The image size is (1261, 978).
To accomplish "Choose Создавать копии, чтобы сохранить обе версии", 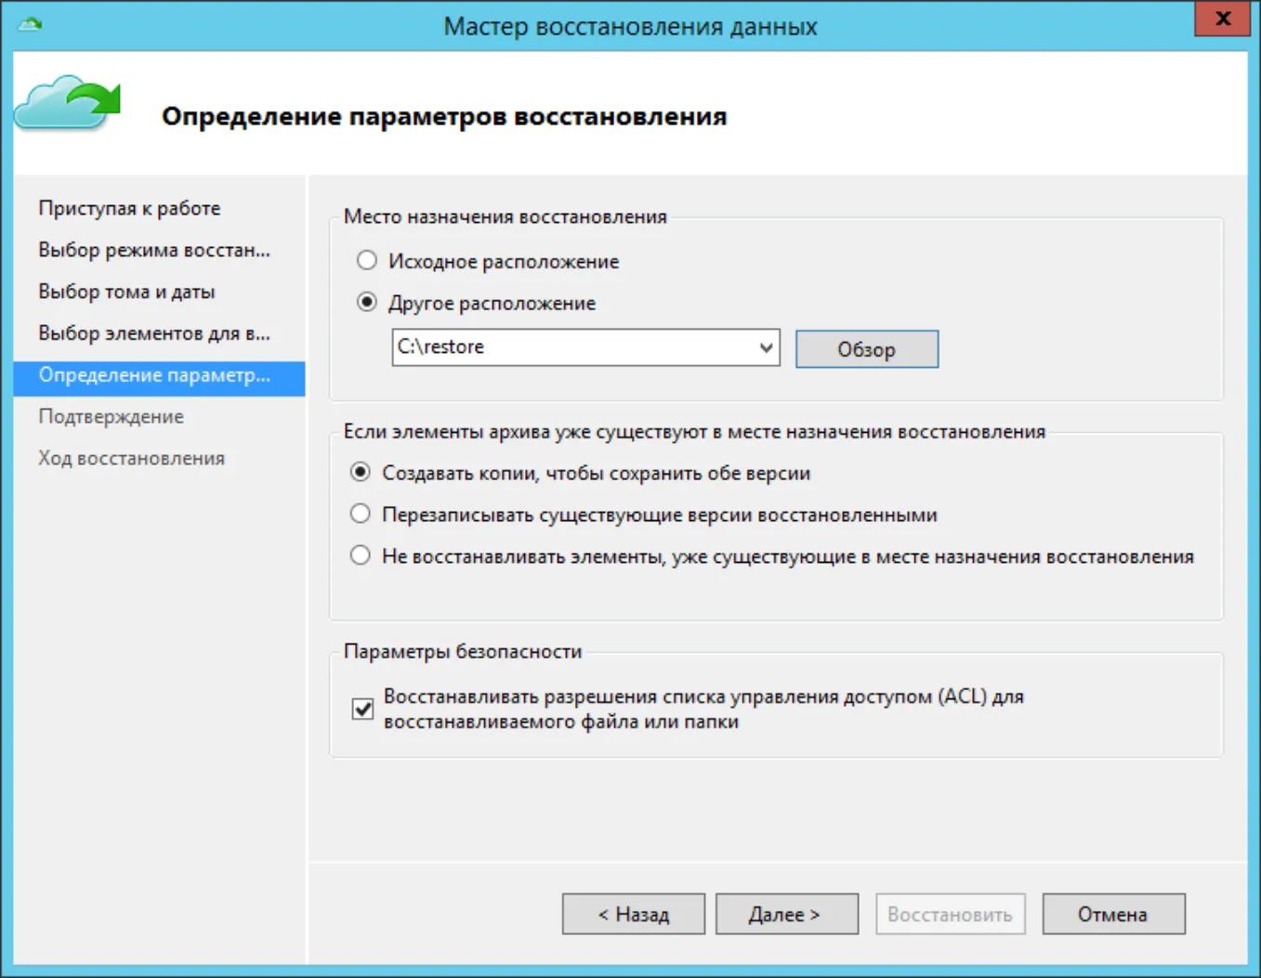I will click(x=361, y=473).
